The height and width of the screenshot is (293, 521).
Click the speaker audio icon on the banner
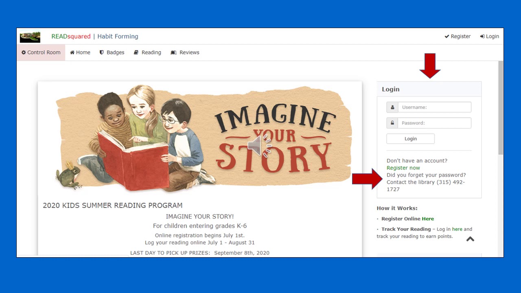coord(259,146)
